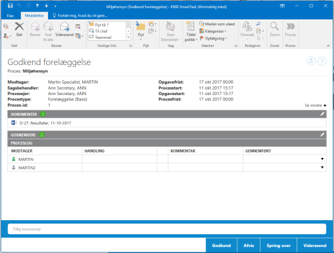Expand the MARTIN row dropdown arrow
Image resolution: width=334 pixels, height=253 pixels.
pyautogui.click(x=322, y=159)
